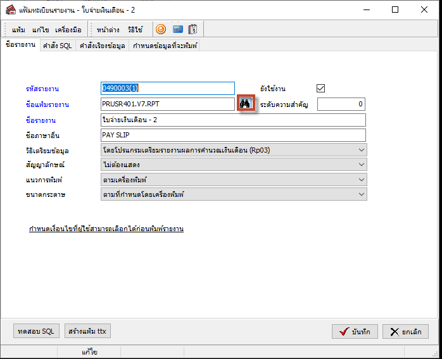Select the กำหนดข้อมูลที่จะพิมพ์ tab
The image size is (442, 359).
165,46
